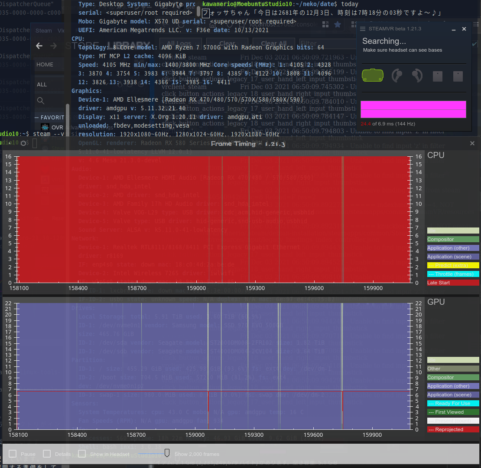Click the magenta frame timing bar in SteamVR
Viewport: 481px width, 468px height.
point(413,109)
